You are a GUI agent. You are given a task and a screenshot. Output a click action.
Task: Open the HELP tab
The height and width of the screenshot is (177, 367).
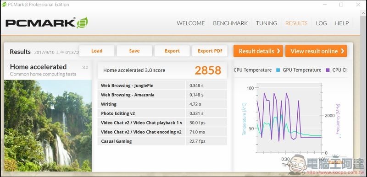pyautogui.click(x=342, y=23)
